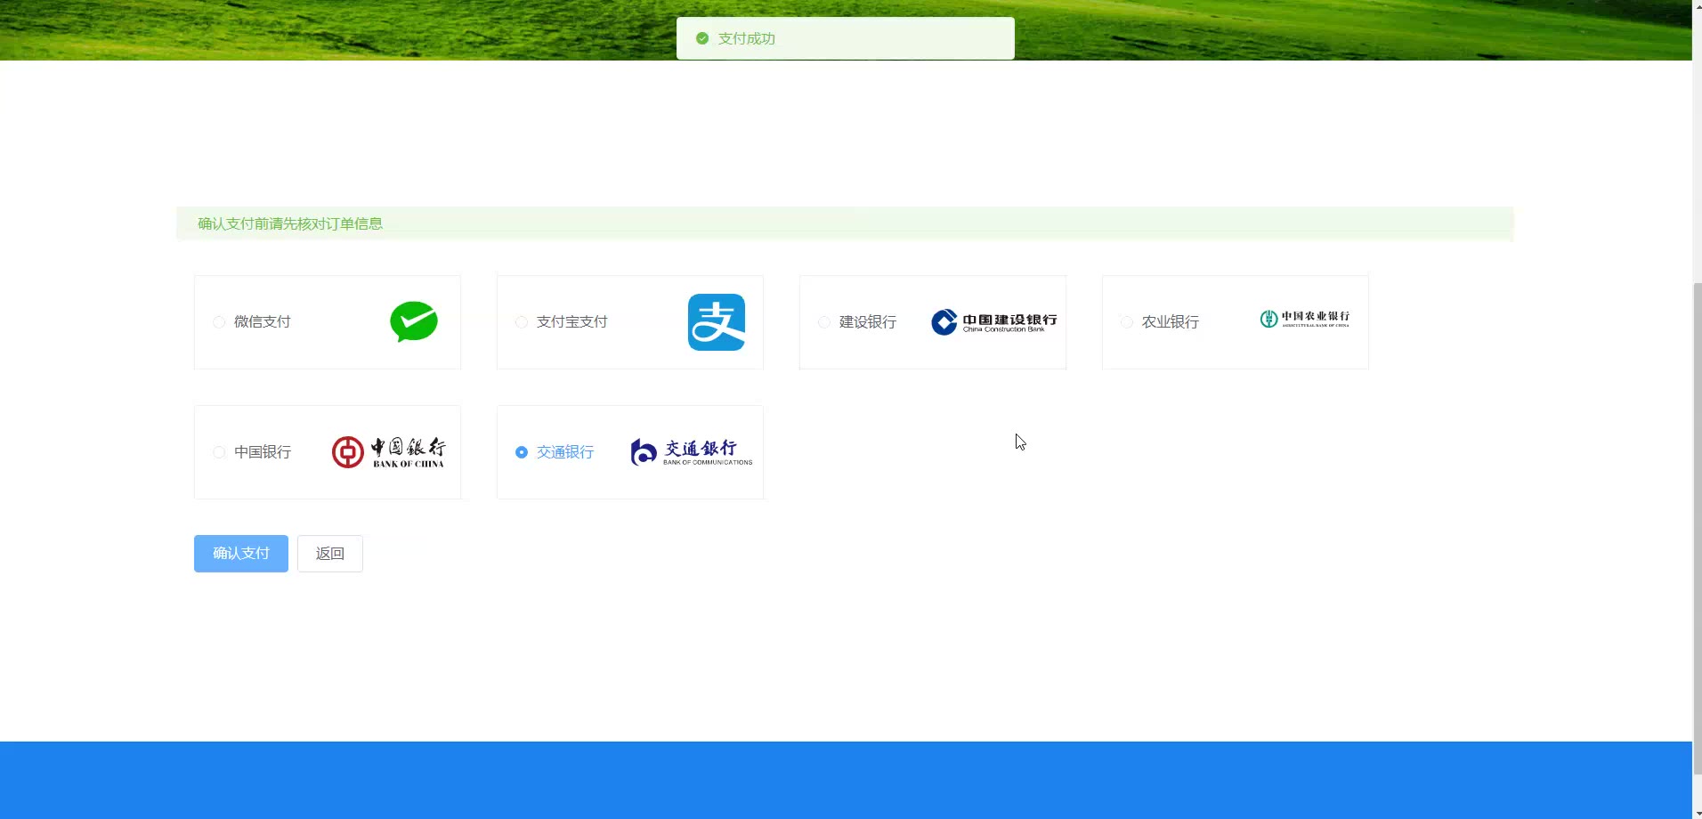Select the 微信支付 radio button
This screenshot has width=1702, height=819.
(219, 322)
